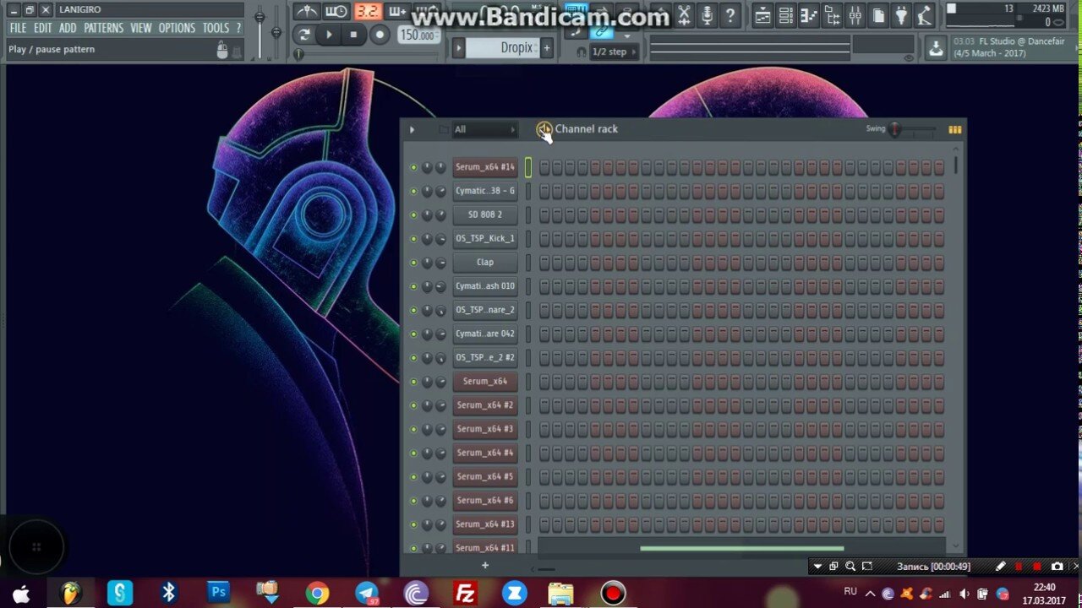This screenshot has width=1082, height=608.
Task: Toggle song/pattern mode button
Action: pos(303,35)
